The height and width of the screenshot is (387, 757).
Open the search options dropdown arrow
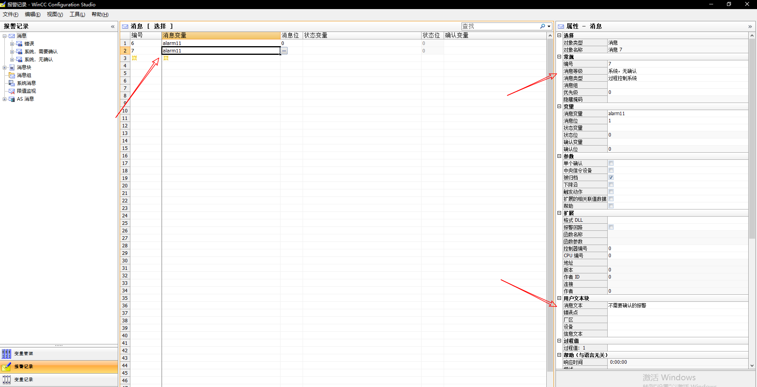(x=549, y=26)
